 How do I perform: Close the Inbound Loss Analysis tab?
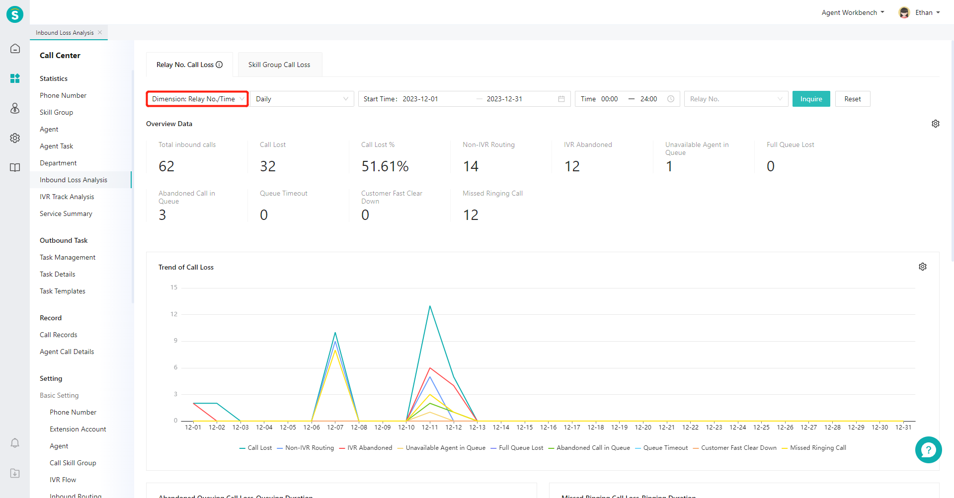[100, 32]
